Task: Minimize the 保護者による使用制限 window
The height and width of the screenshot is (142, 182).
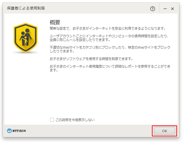Action: pos(165,9)
